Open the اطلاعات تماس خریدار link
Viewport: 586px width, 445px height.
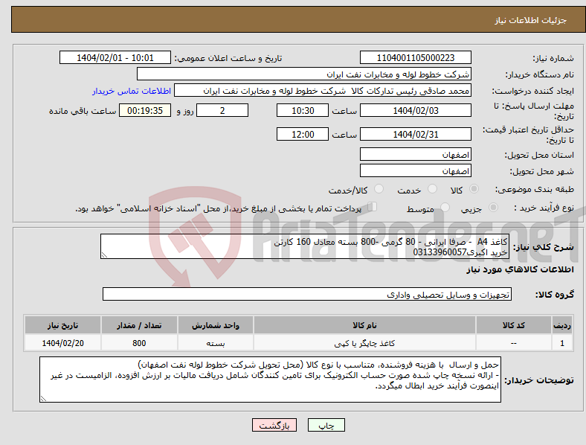pos(132,91)
